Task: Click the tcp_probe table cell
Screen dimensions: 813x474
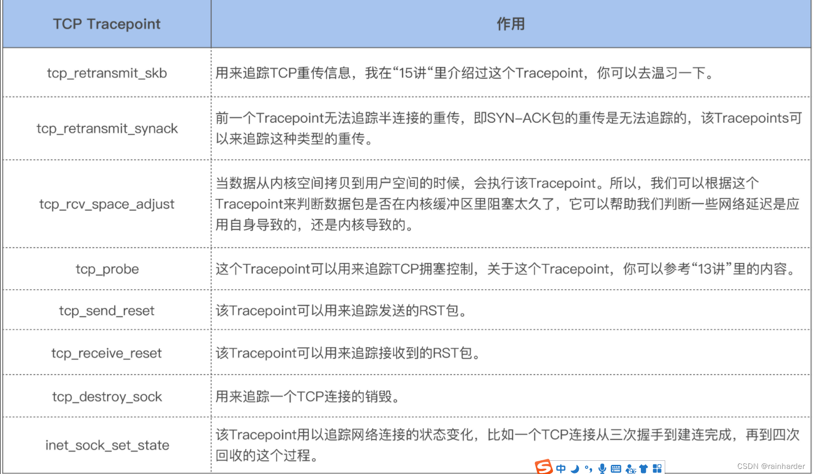Action: click(107, 269)
